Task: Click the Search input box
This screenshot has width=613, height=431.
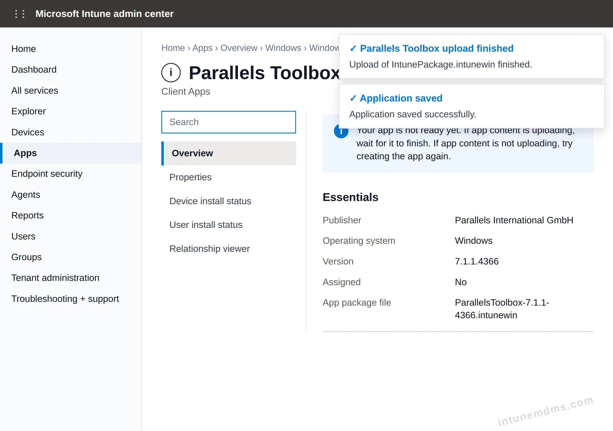Action: [x=229, y=122]
